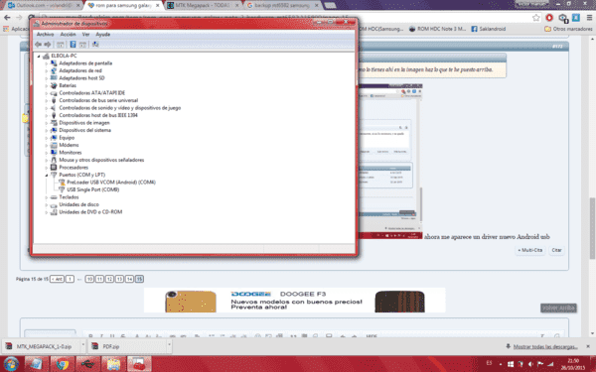596x372 pixels.
Task: Open the Sakiandroid bookmark
Action: click(489, 29)
